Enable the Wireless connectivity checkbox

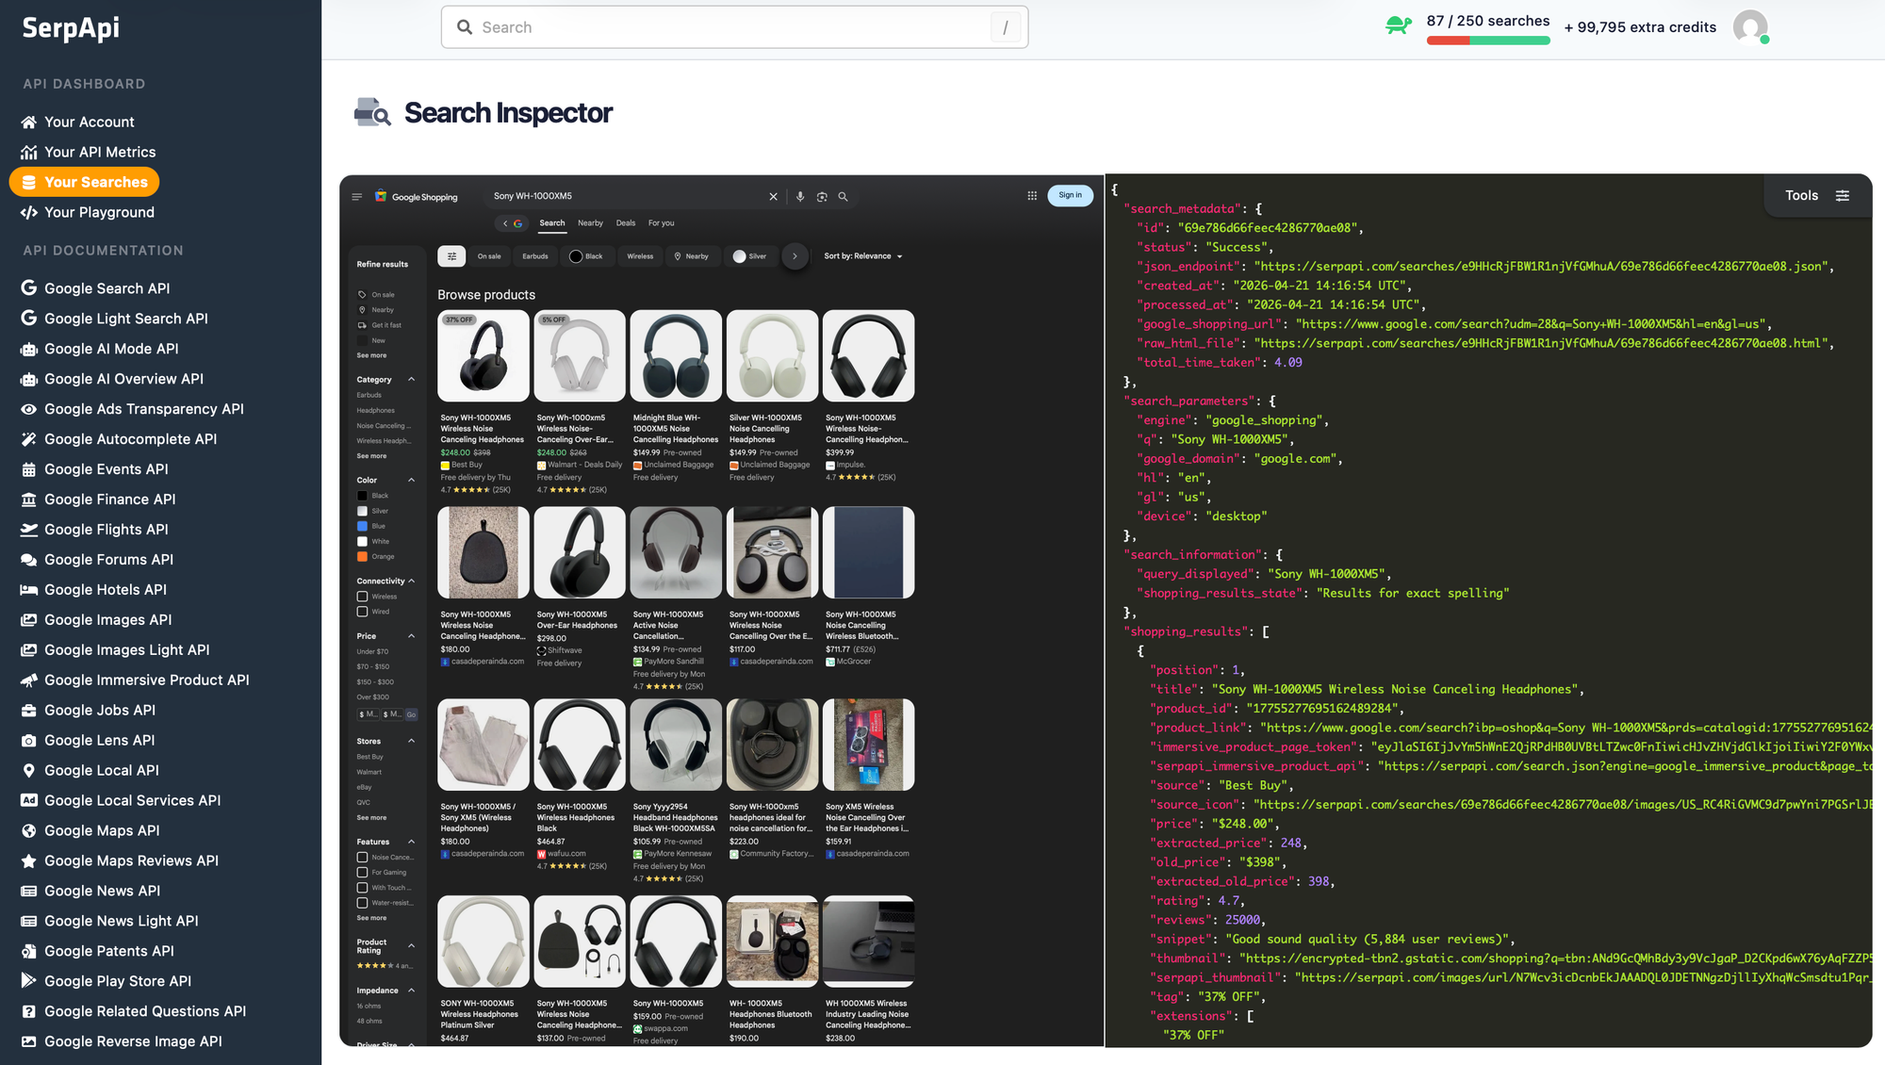tap(362, 597)
